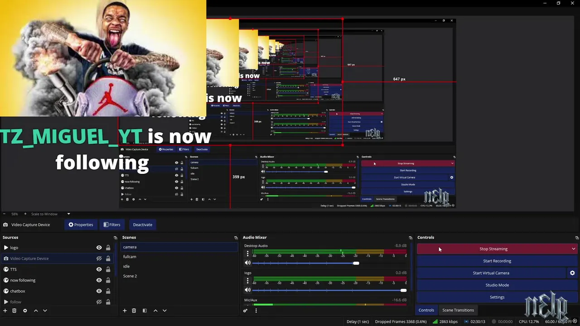Screen dimensions: 580x326
Task: Toggle lock on chatbox source
Action: [108, 291]
